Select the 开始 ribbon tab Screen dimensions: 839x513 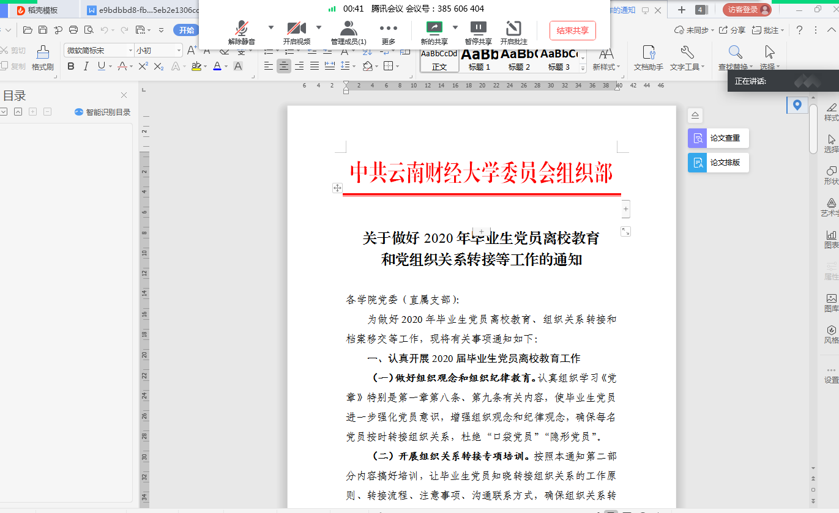[186, 30]
